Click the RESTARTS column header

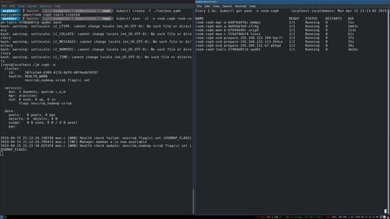[333, 19]
